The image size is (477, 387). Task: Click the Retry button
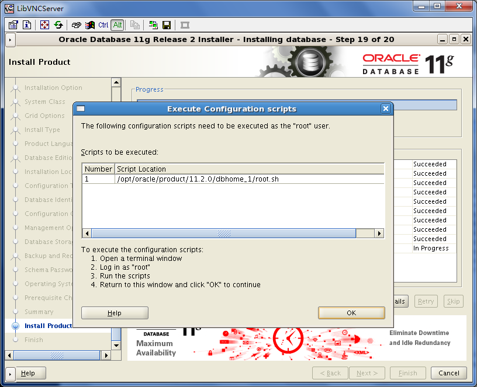coord(426,301)
